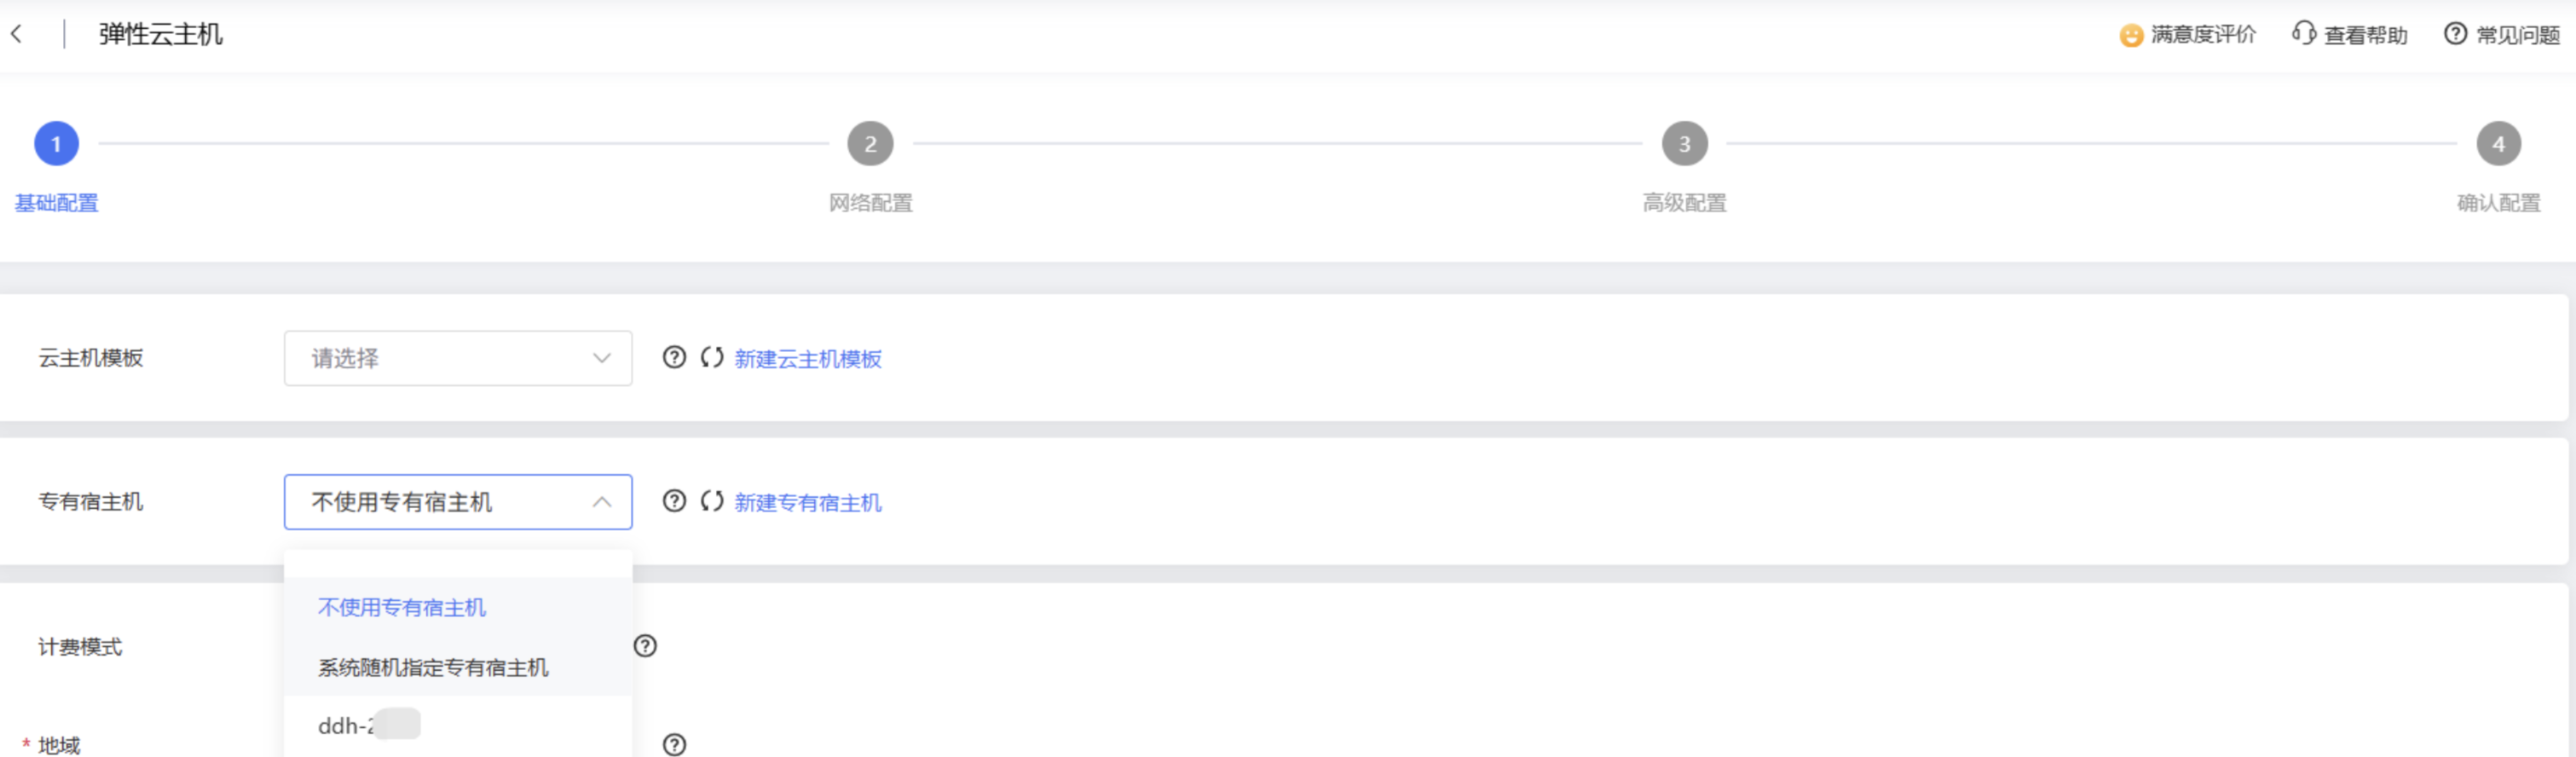2576x757 pixels.
Task: Click the help icon beside 云主机模板 dropdown
Action: click(675, 358)
